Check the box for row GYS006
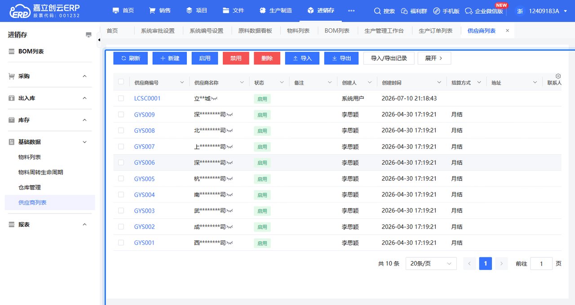The height and width of the screenshot is (305, 575). [x=121, y=162]
